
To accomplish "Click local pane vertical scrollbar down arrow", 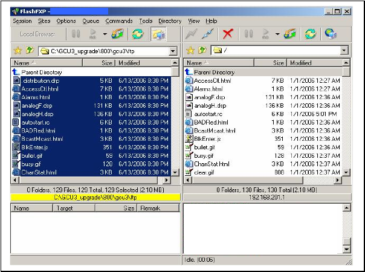I will tap(175, 172).
